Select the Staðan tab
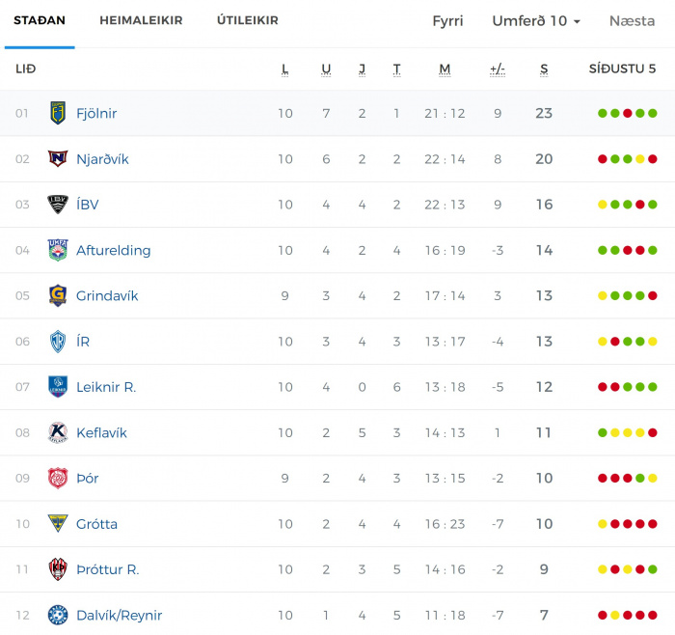This screenshot has width=675, height=635. pyautogui.click(x=40, y=20)
